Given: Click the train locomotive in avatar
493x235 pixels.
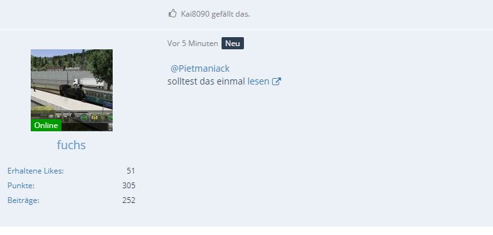Looking at the screenshot, I should (72, 91).
